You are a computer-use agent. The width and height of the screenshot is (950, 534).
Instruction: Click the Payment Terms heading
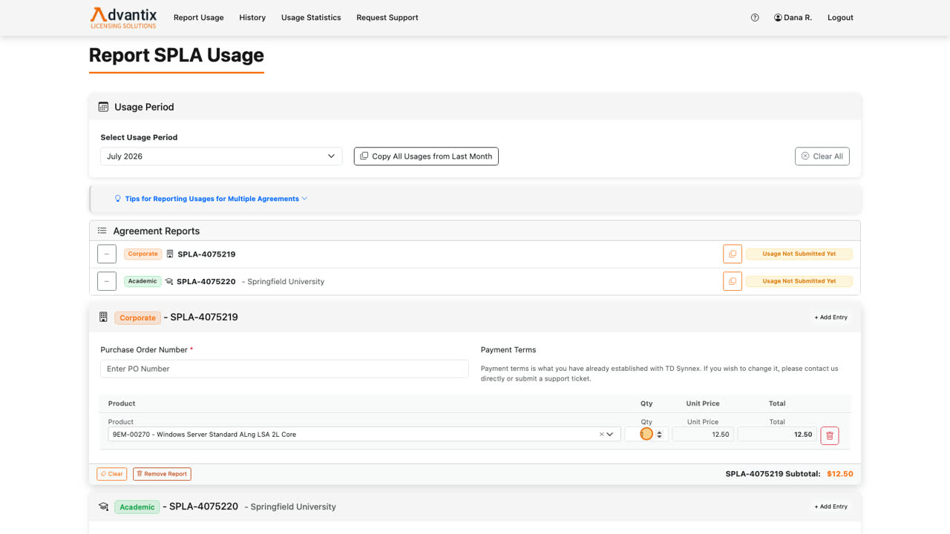[508, 350]
